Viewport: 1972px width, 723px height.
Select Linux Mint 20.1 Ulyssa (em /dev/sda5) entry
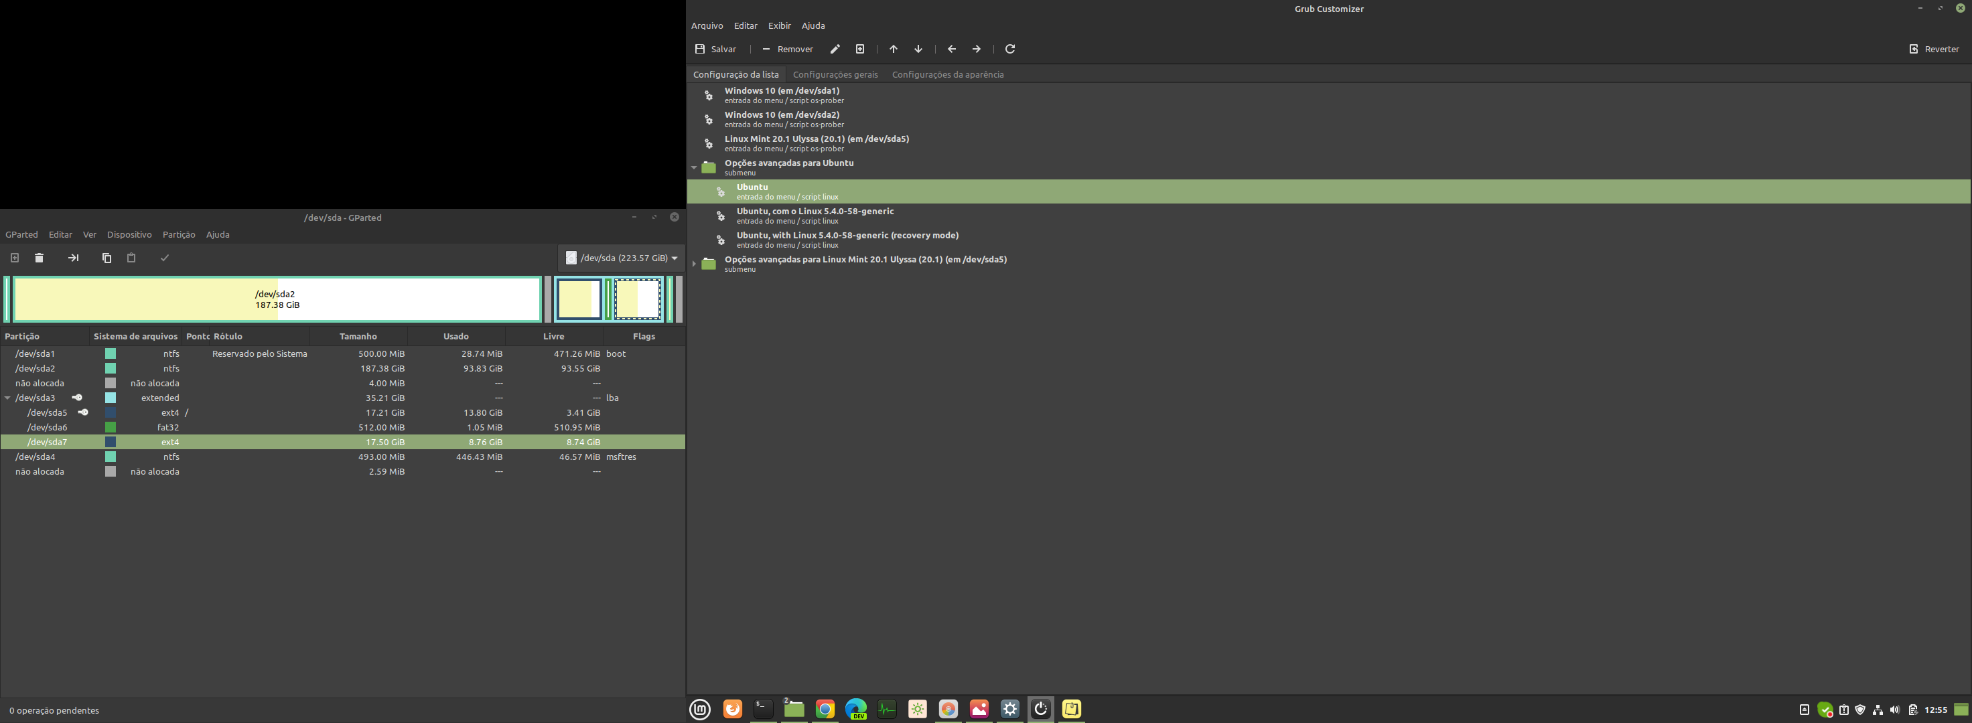[1328, 143]
